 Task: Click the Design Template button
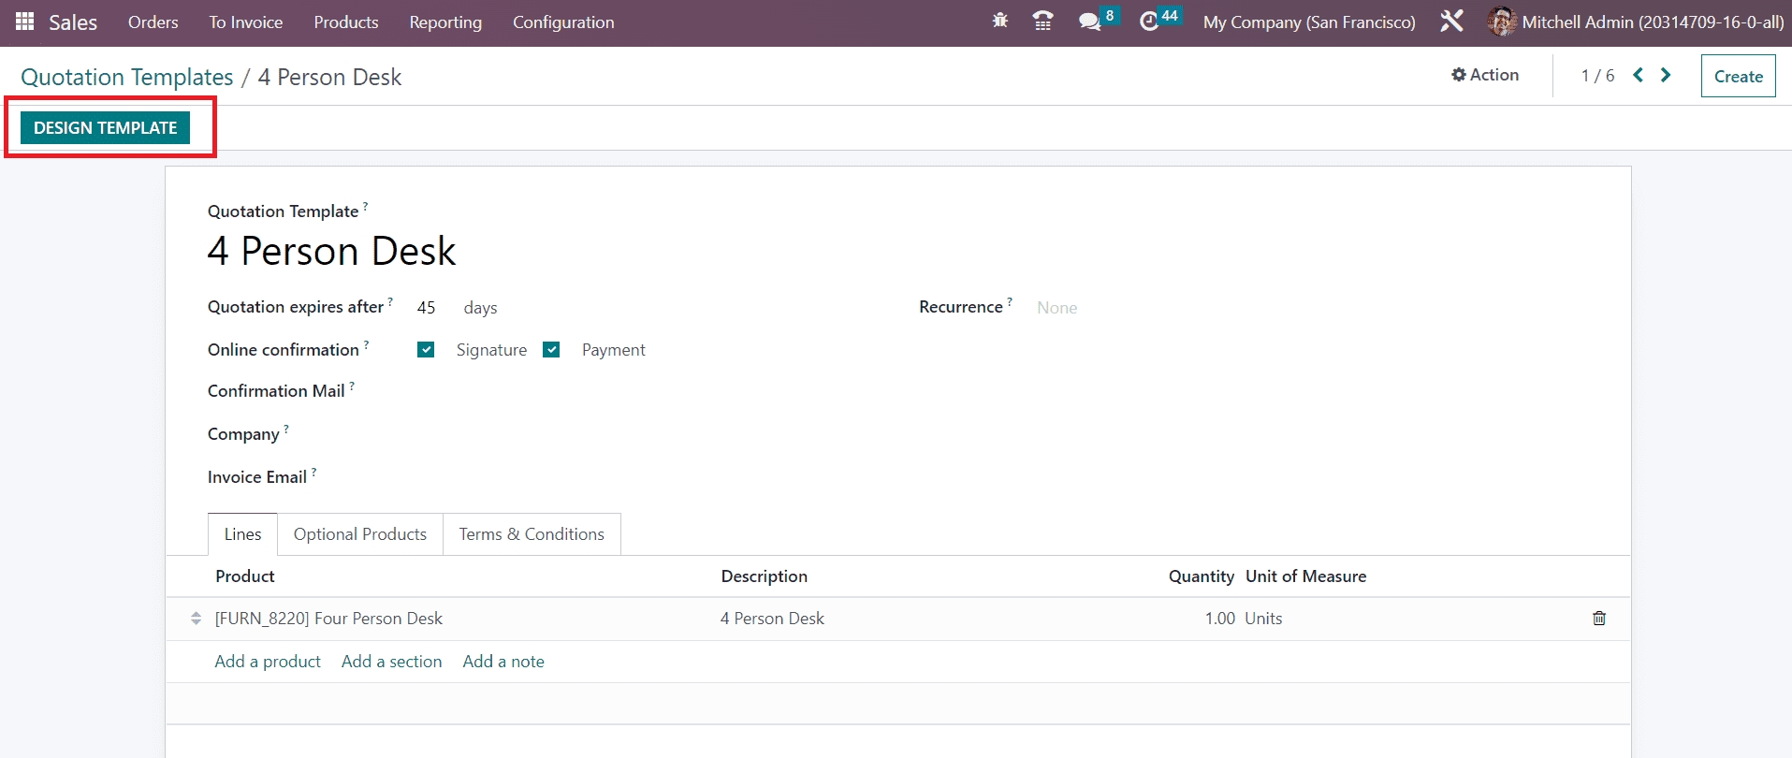point(105,128)
